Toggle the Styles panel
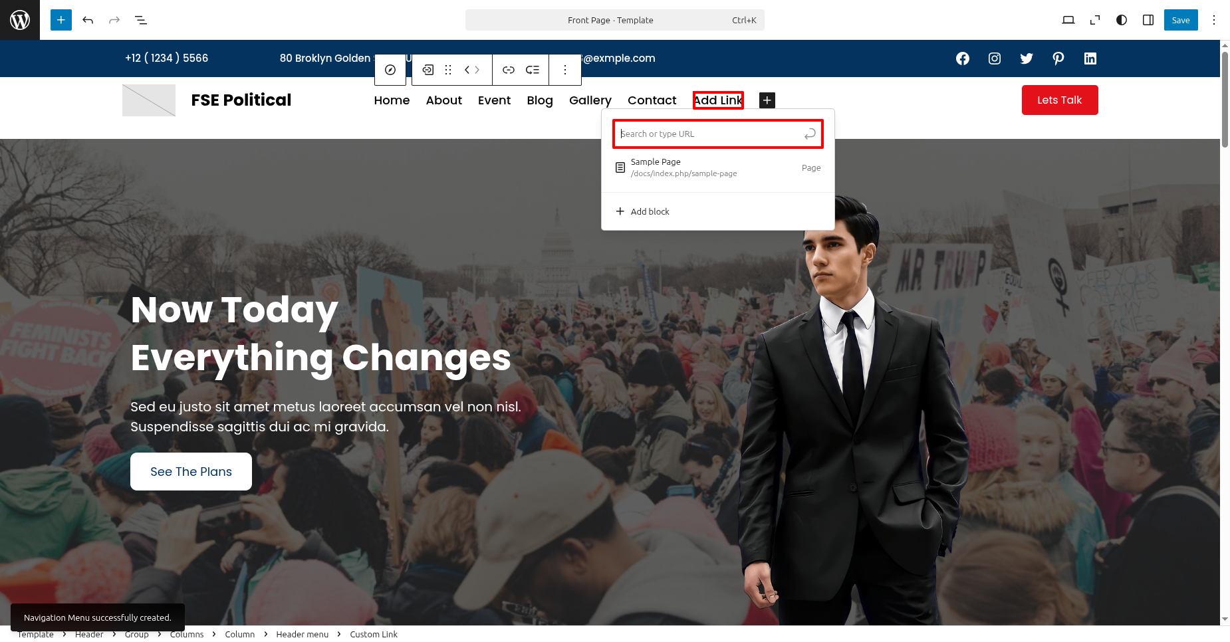 tap(1122, 20)
